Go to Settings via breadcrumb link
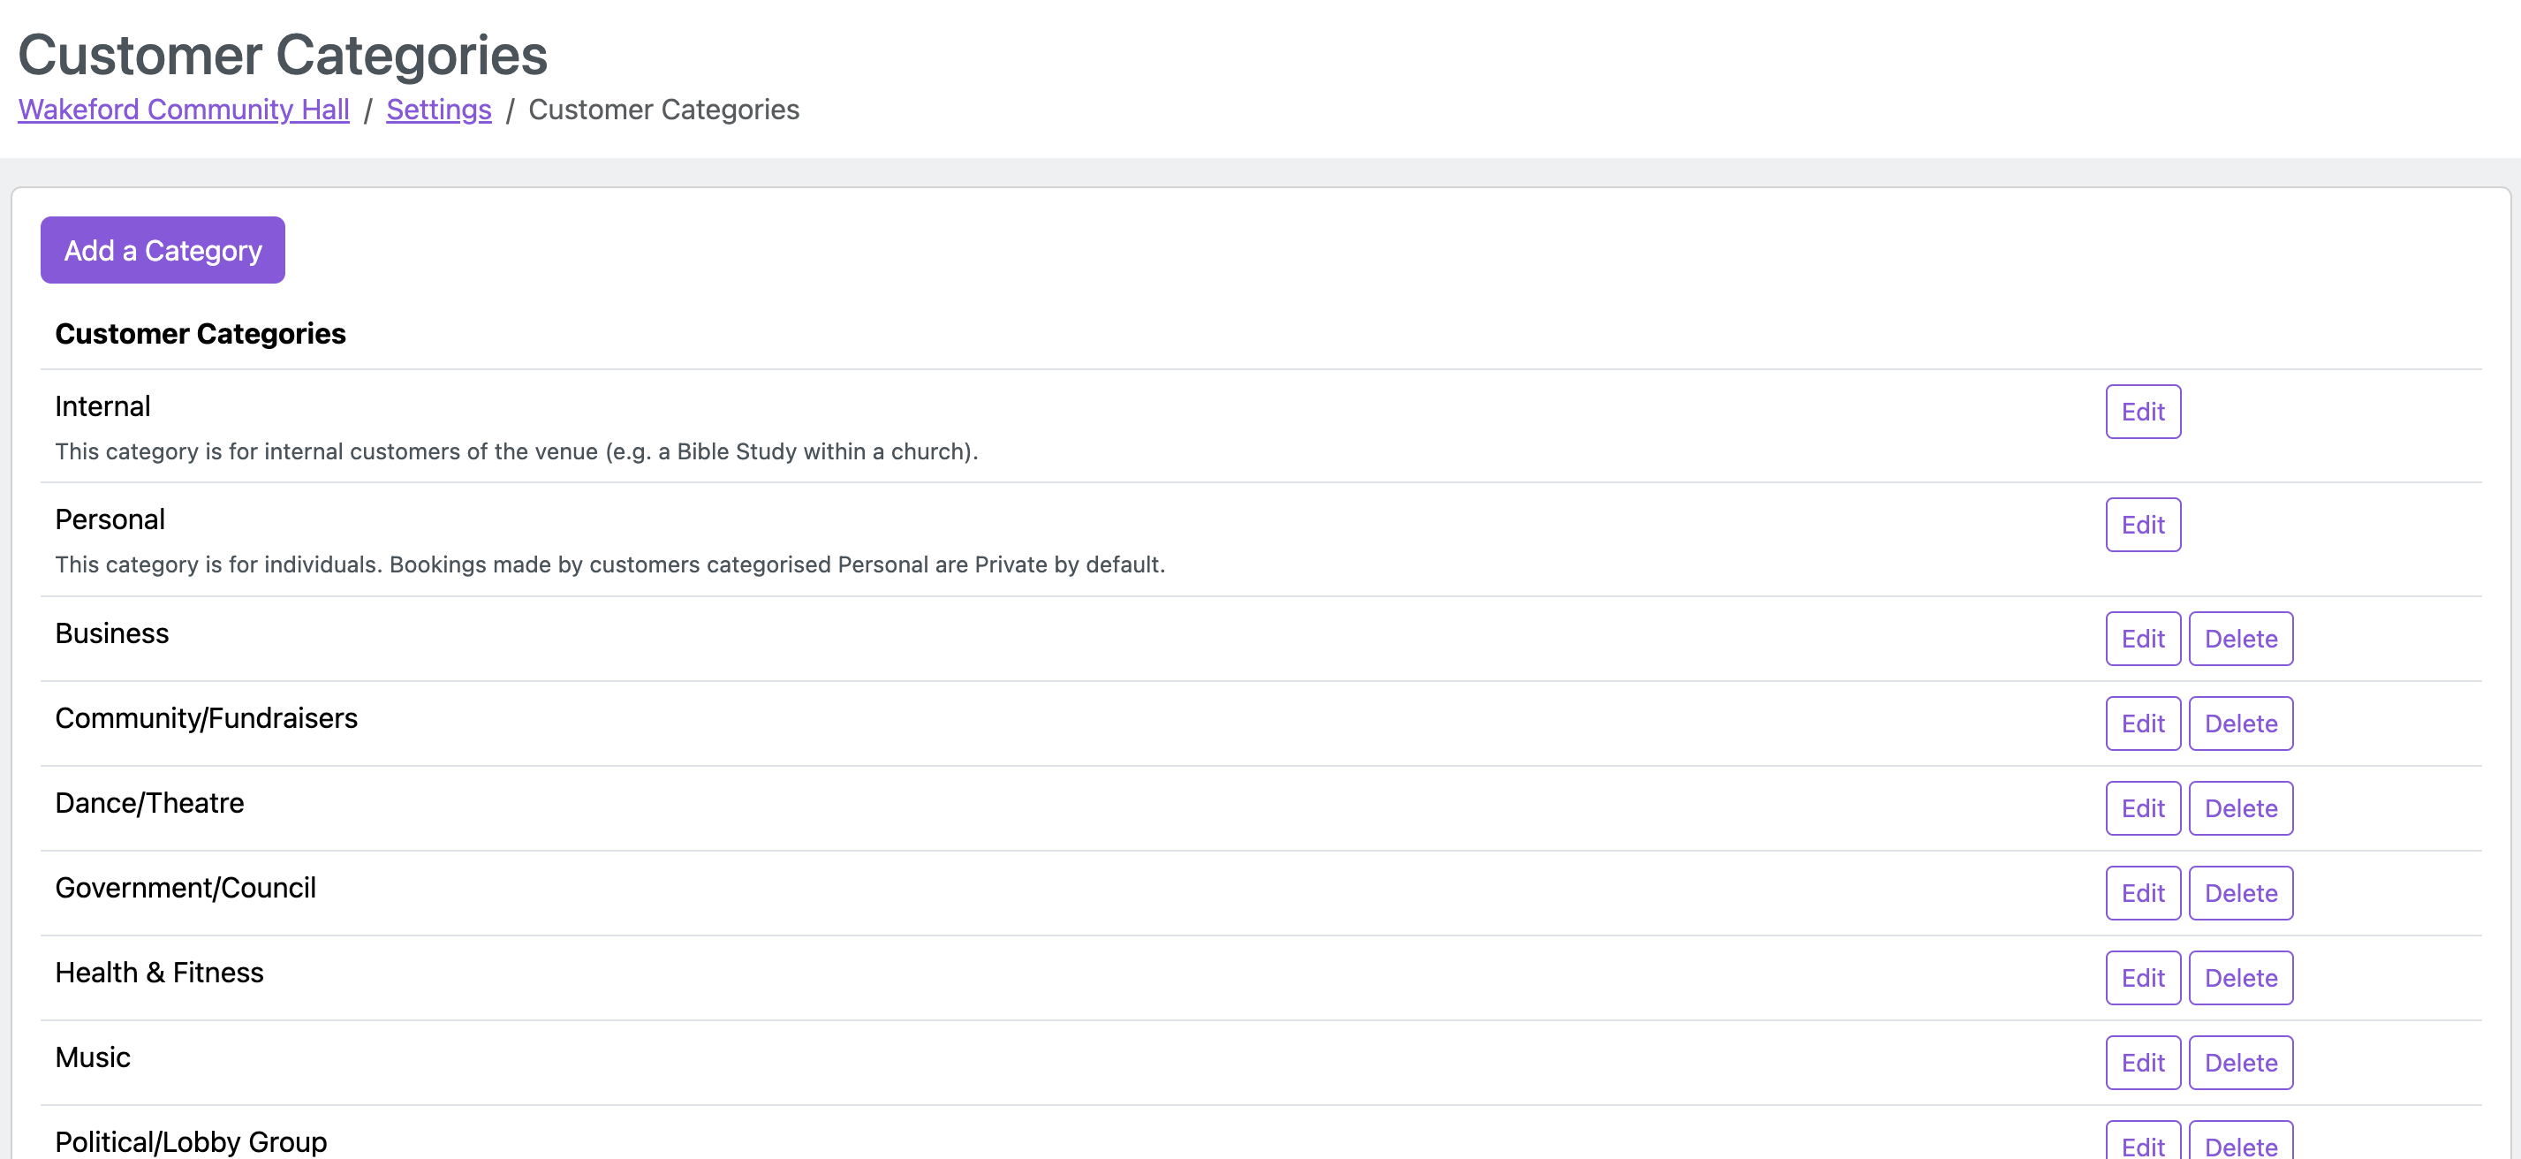2521x1159 pixels. (x=438, y=110)
